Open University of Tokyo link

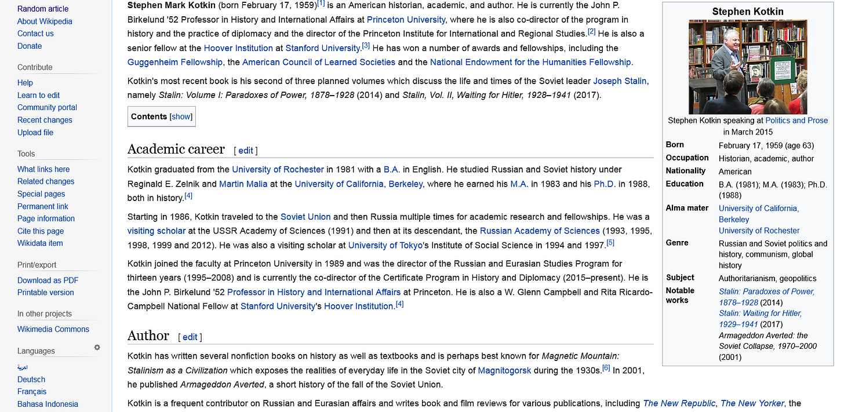pyautogui.click(x=385, y=245)
